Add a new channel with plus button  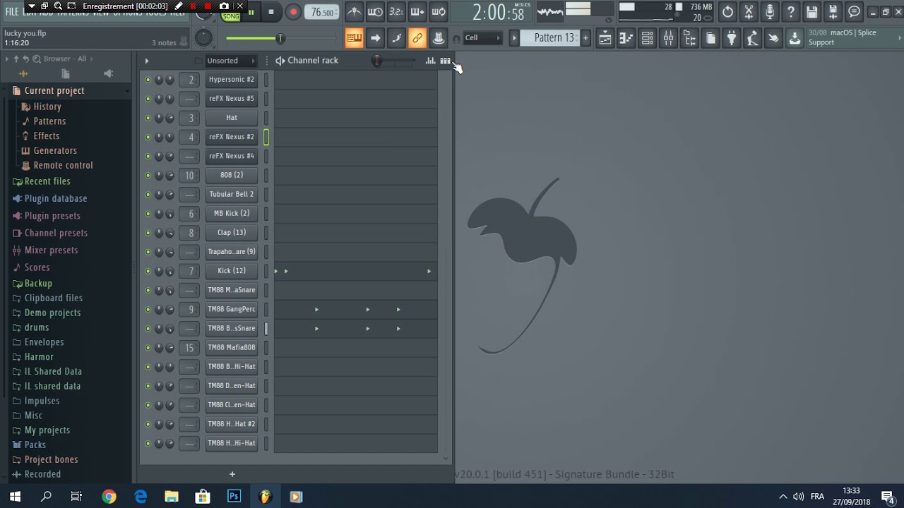[x=232, y=474]
